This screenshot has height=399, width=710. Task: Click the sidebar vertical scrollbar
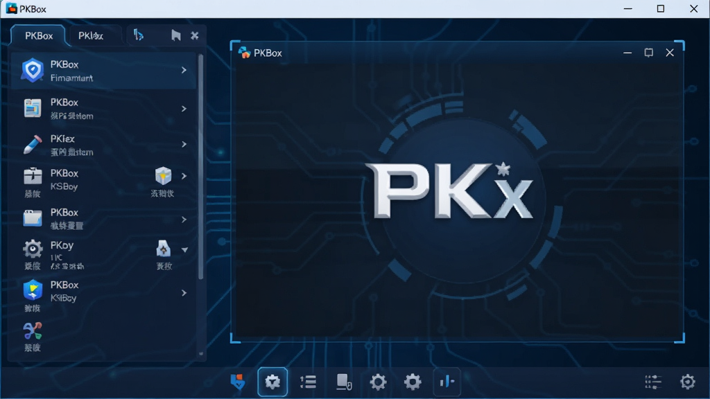coord(200,166)
